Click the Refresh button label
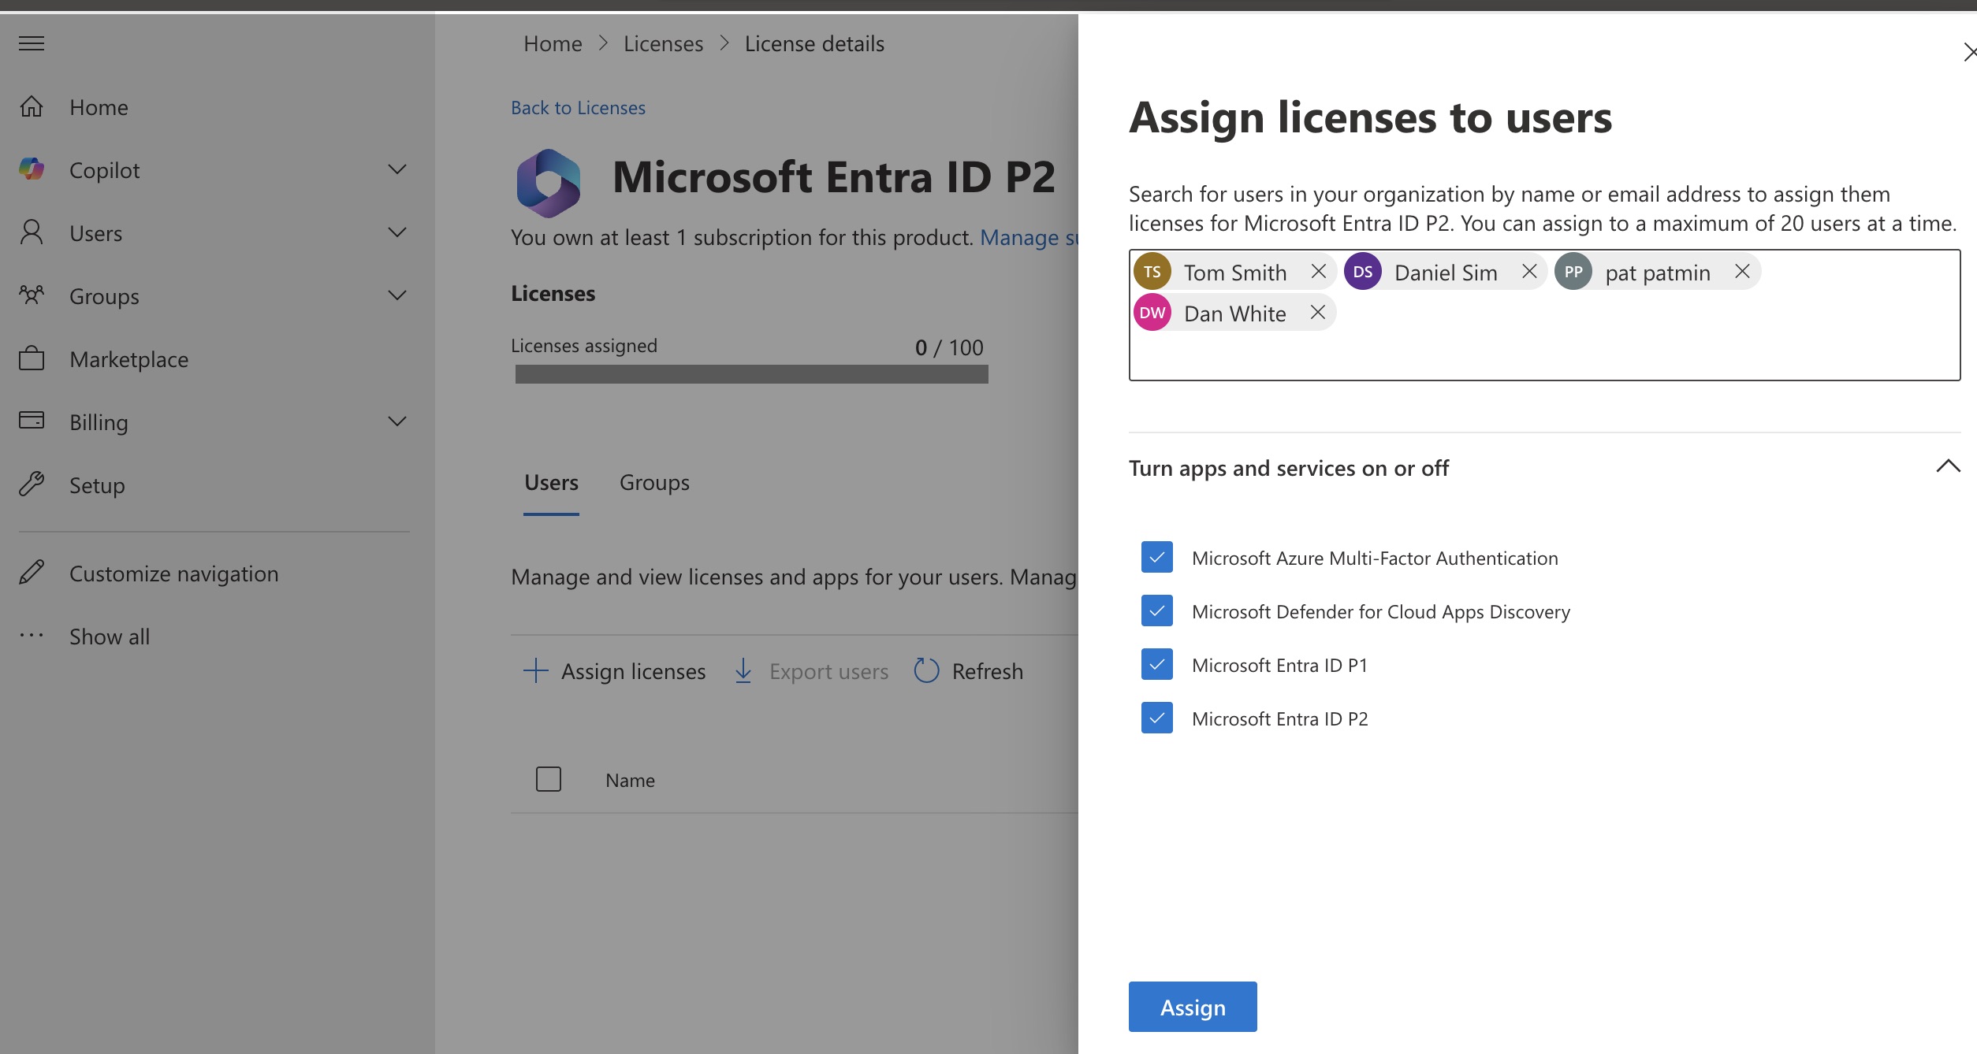 click(987, 671)
